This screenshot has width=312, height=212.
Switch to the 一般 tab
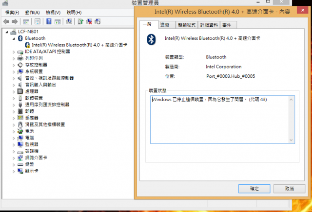pyautogui.click(x=149, y=24)
